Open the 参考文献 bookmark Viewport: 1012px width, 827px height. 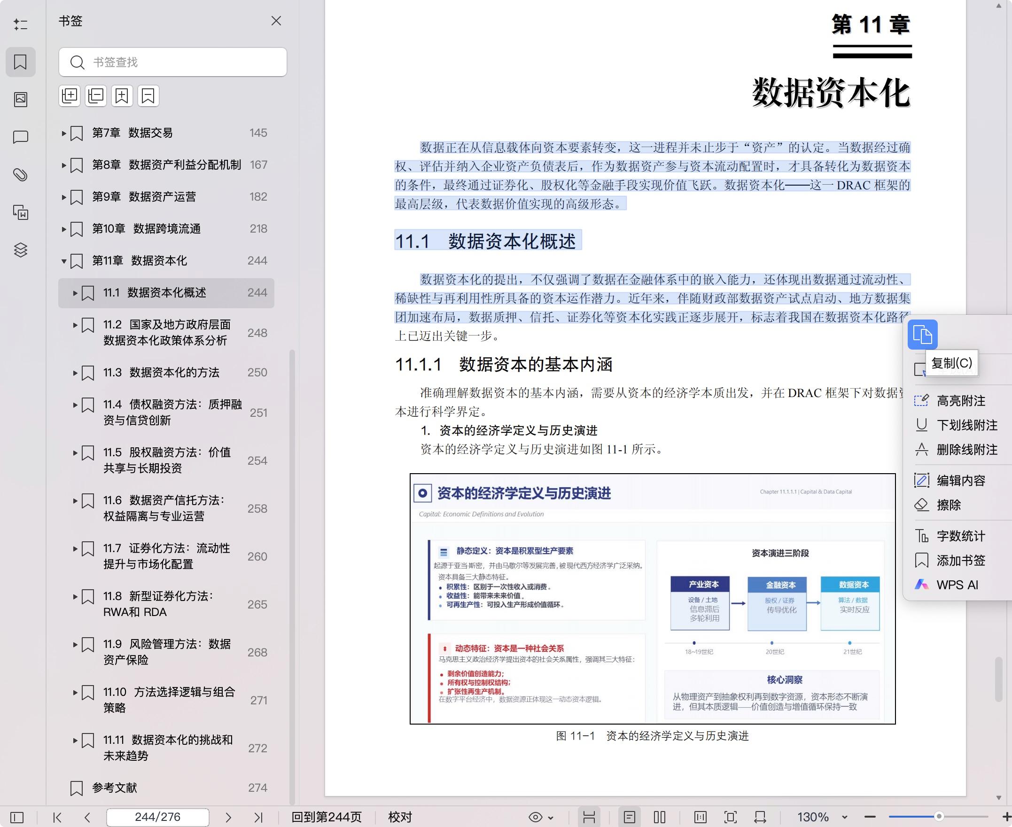coord(167,788)
